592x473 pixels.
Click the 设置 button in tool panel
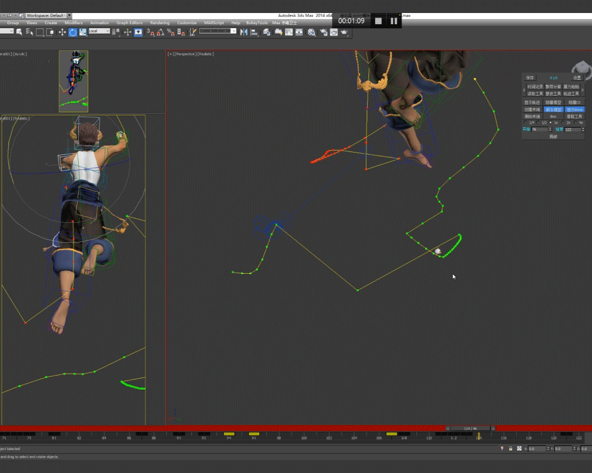tap(577, 77)
